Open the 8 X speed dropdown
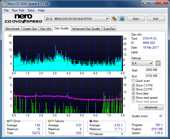Image resolution: width=170 pixels, height=139 pixels. tap(142, 63)
